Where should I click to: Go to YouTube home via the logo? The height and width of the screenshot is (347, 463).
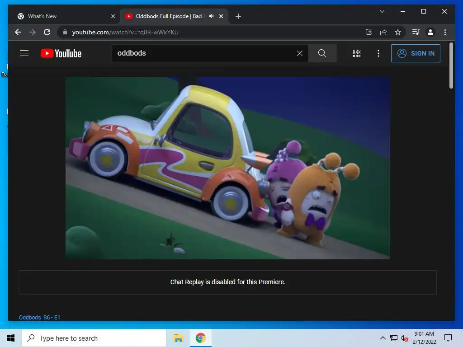click(61, 53)
